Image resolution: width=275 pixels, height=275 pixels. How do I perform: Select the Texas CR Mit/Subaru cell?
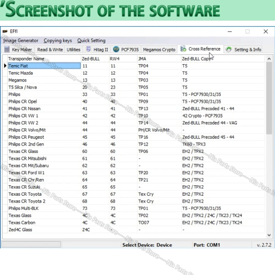click(x=44, y=166)
